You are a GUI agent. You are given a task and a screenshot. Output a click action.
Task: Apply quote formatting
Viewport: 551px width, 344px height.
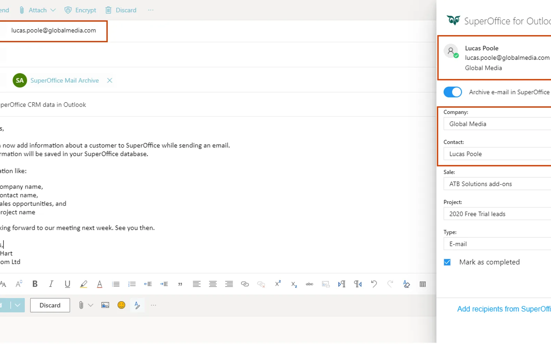[x=180, y=284]
